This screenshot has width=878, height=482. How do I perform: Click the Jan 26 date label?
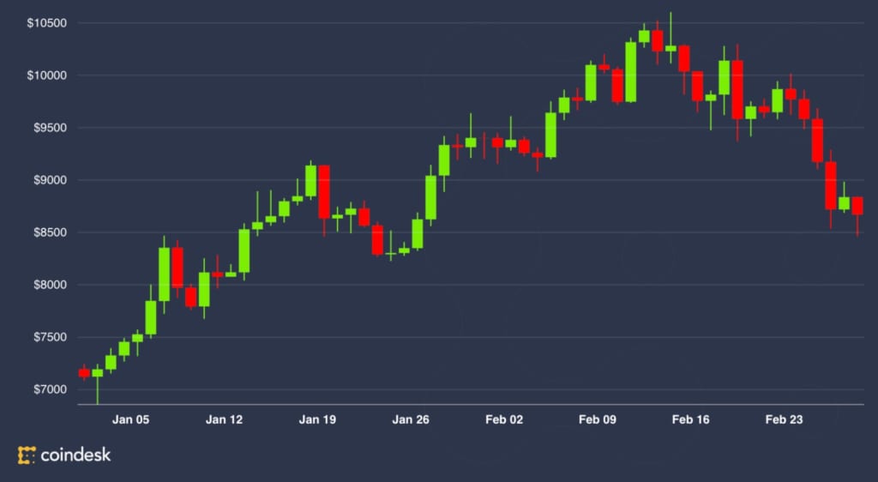(410, 419)
